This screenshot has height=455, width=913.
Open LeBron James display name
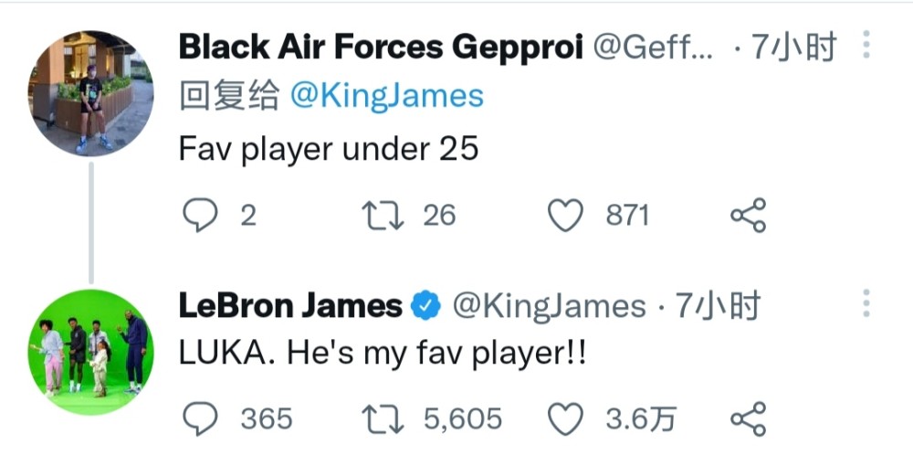tap(290, 305)
